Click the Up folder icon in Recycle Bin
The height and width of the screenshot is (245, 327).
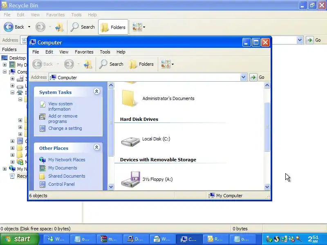tap(59, 27)
